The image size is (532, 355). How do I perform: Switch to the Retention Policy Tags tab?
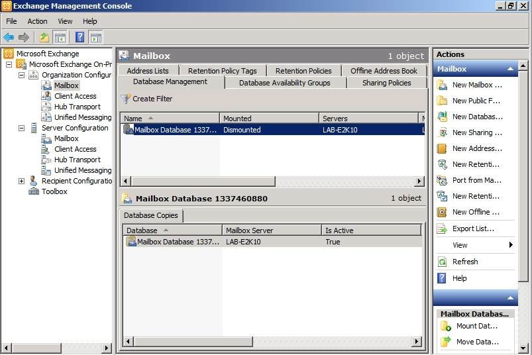pyautogui.click(x=222, y=71)
